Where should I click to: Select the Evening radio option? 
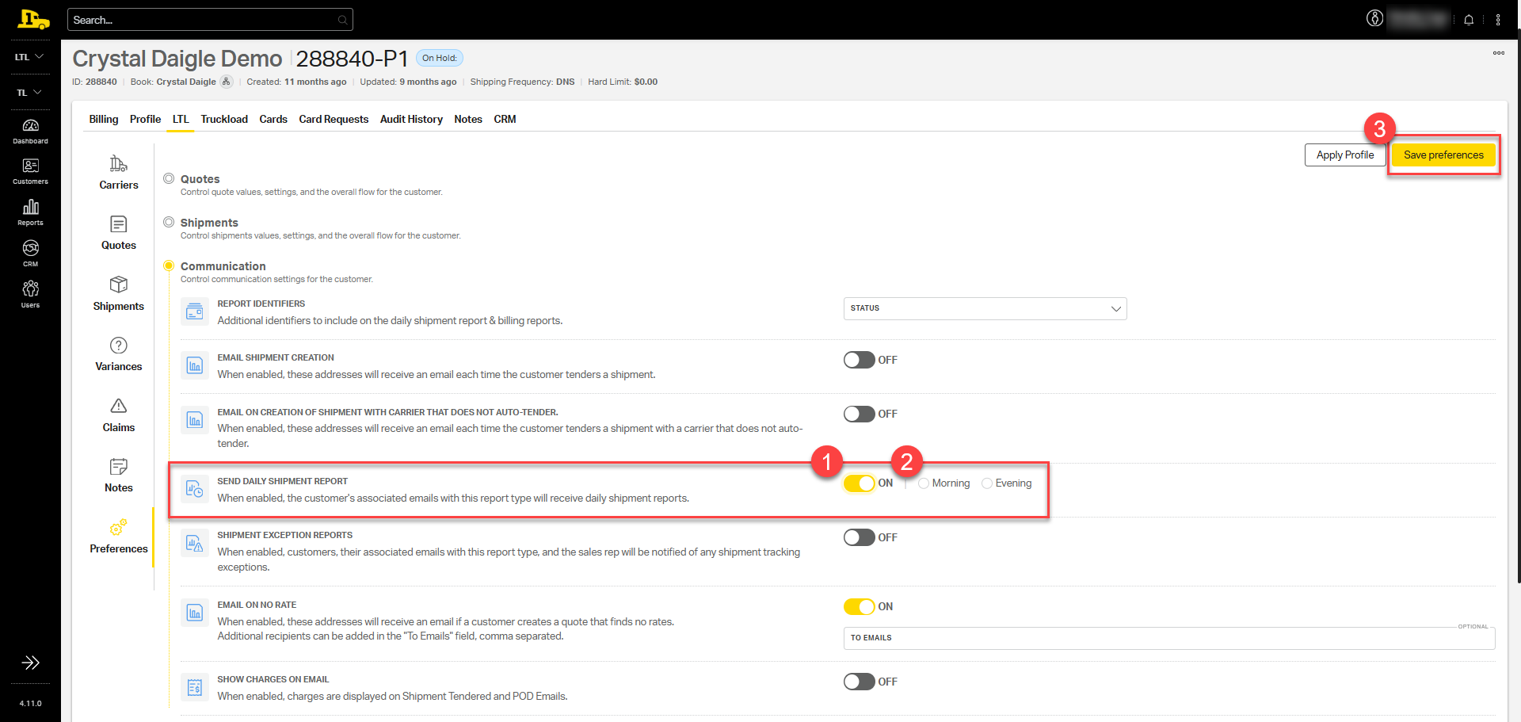987,483
